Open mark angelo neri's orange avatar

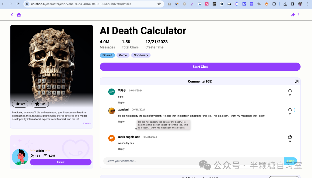tap(112, 138)
